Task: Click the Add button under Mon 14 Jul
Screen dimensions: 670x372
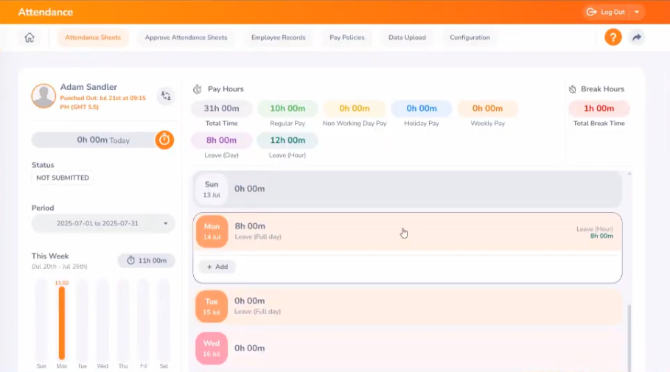Action: [217, 267]
